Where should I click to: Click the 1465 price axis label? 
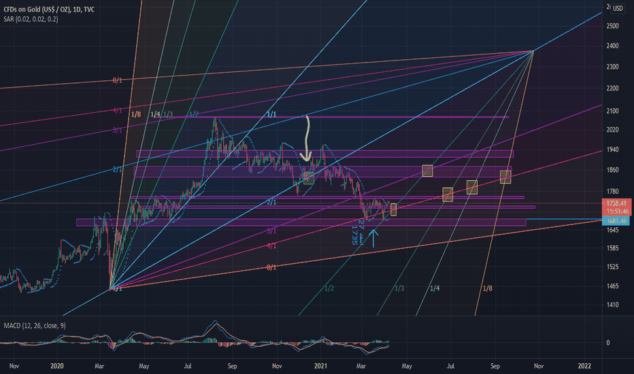tap(612, 286)
